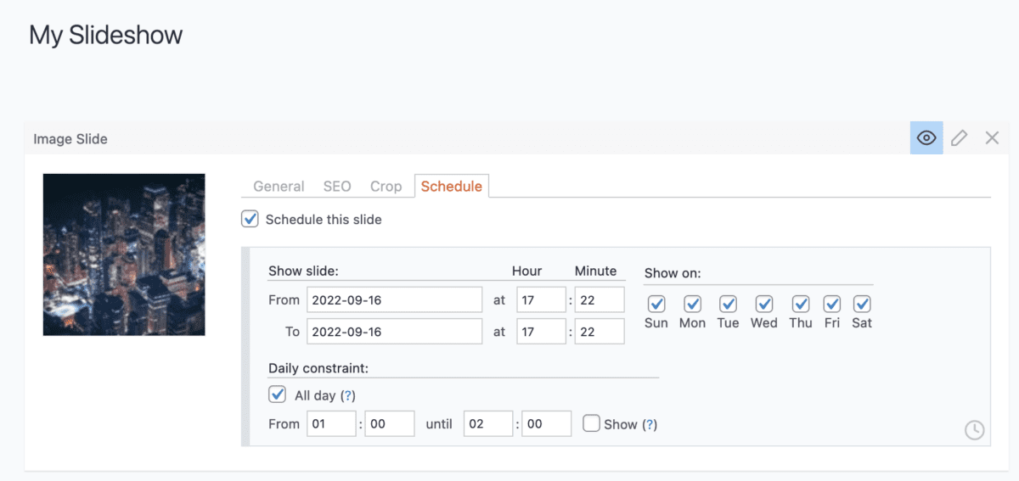
Task: Open the SEO tab
Action: click(337, 187)
